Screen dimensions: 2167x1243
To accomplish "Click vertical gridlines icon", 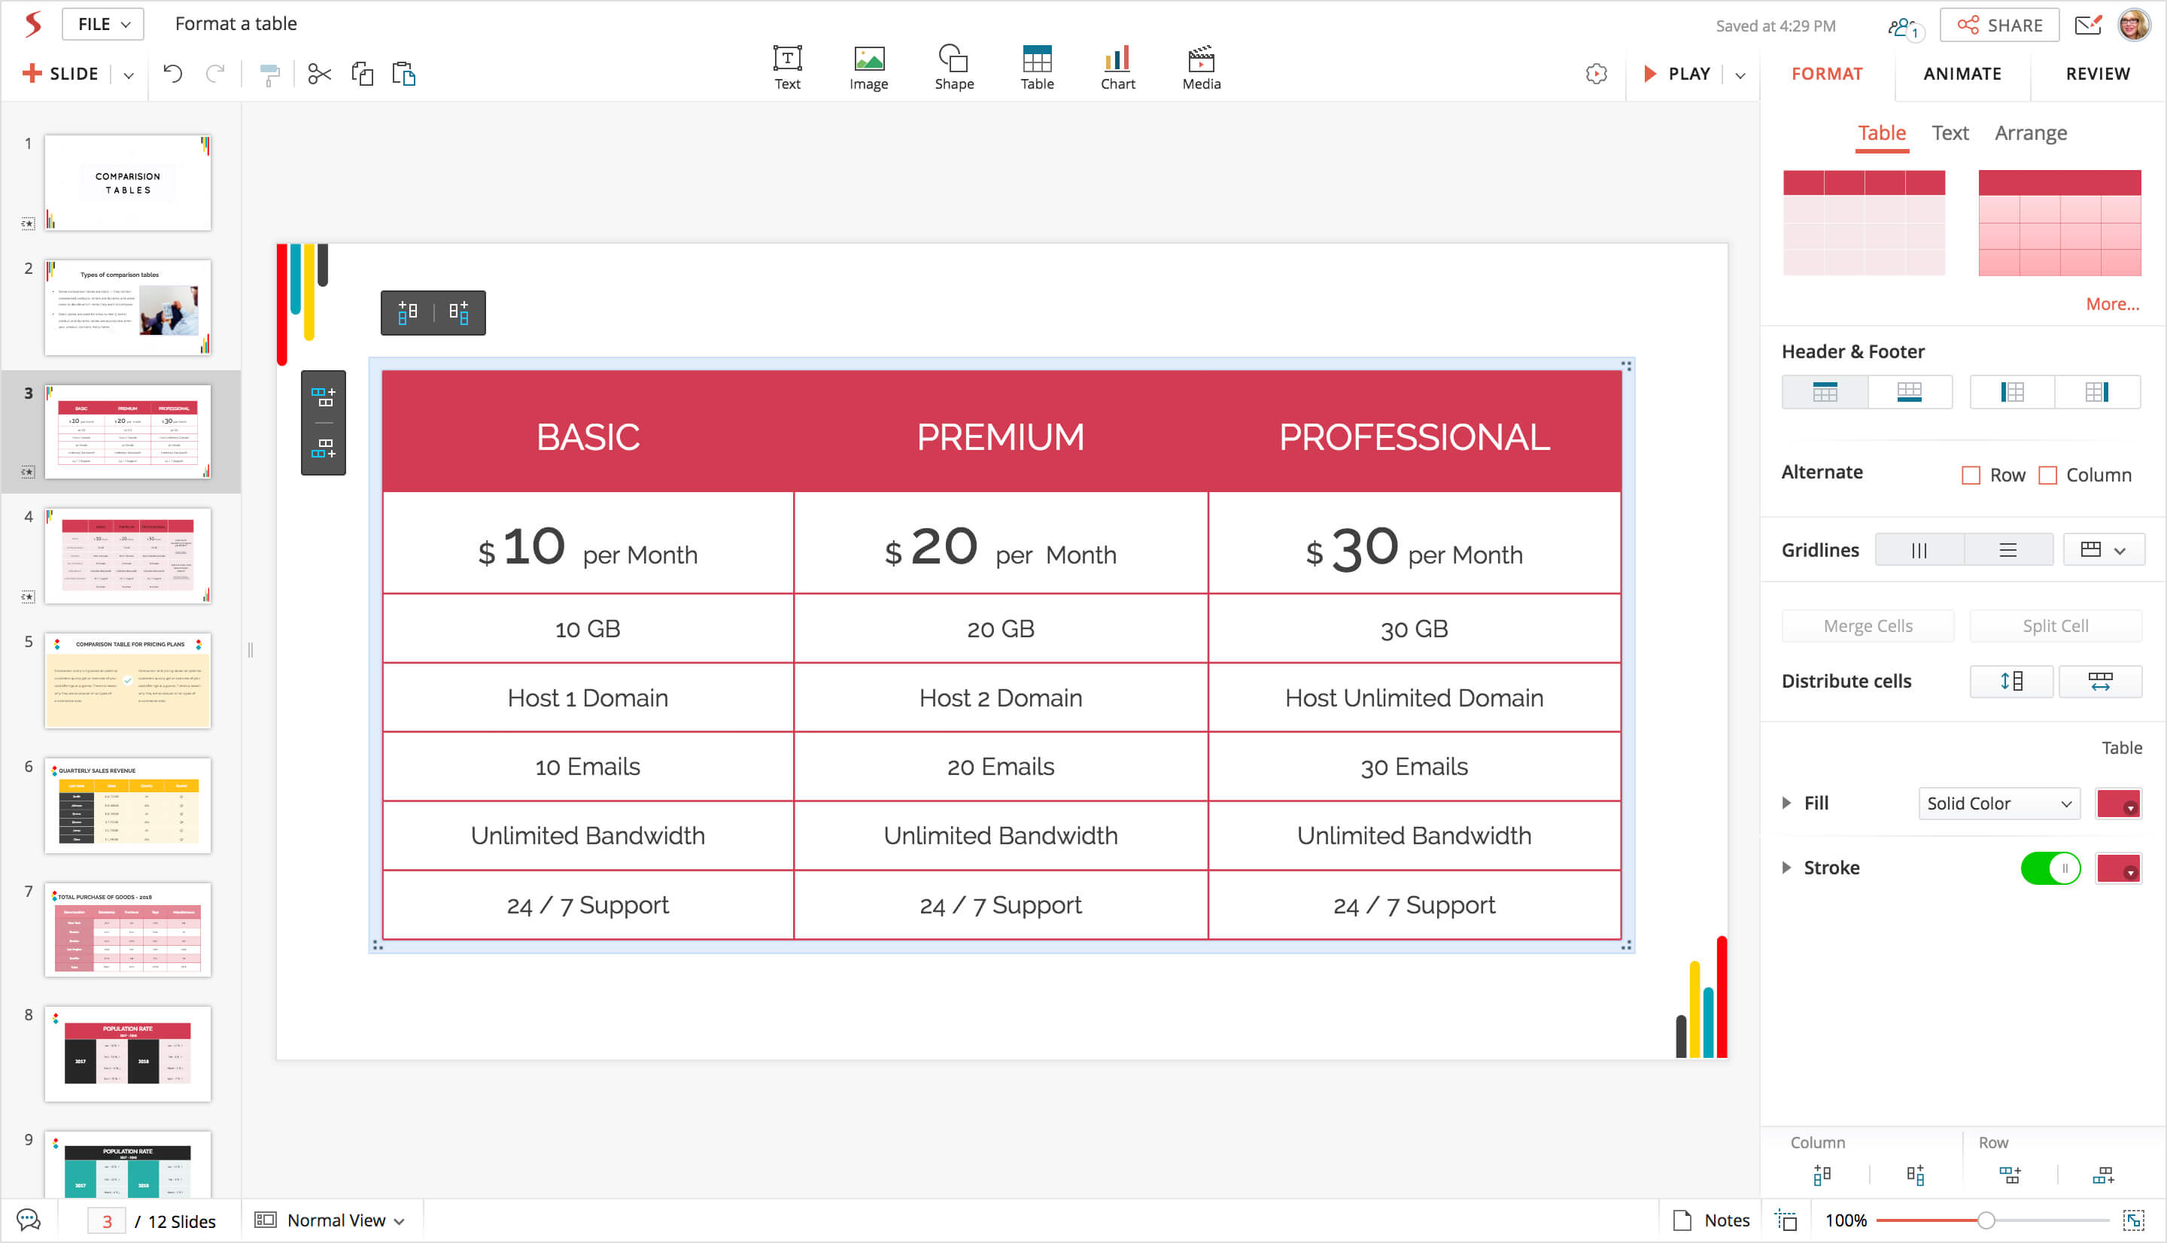I will 1919,551.
